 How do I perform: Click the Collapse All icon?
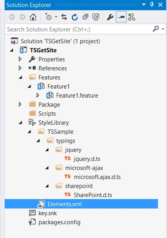(85, 17)
